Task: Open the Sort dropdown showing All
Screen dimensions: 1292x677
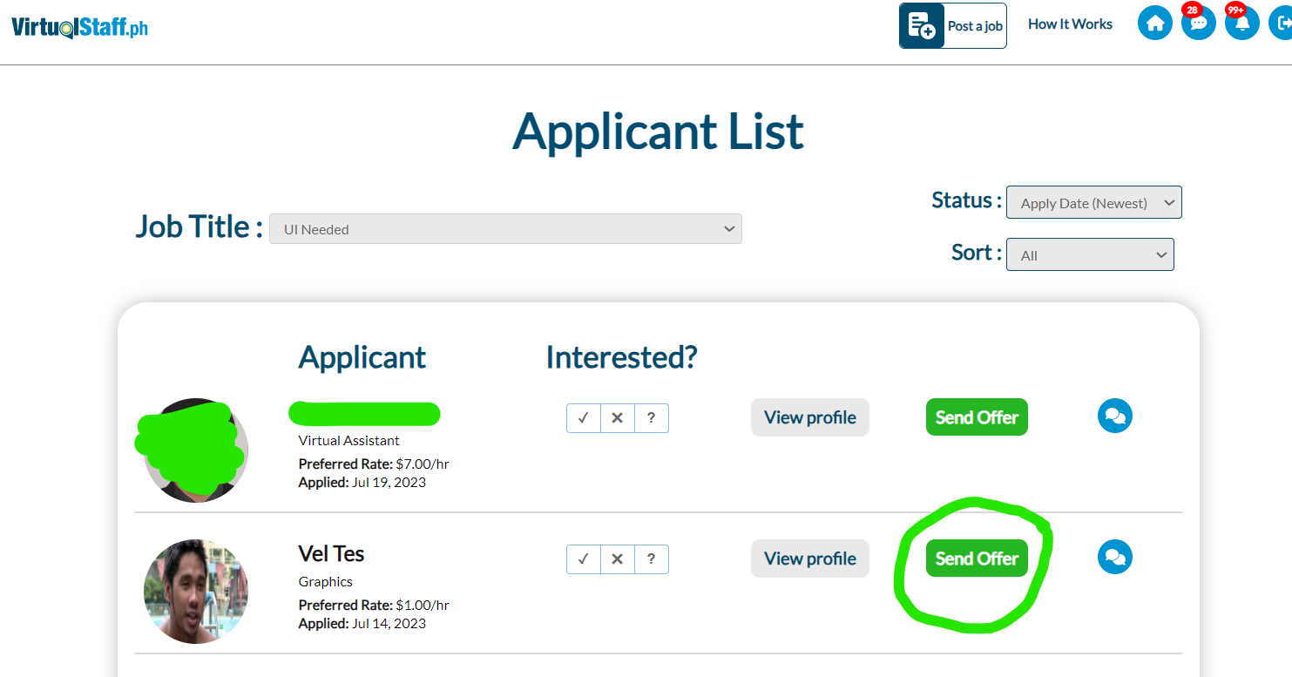Action: click(1090, 254)
